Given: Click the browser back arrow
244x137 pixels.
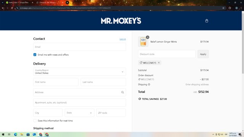Looking at the screenshot, I should (x=3, y=8).
